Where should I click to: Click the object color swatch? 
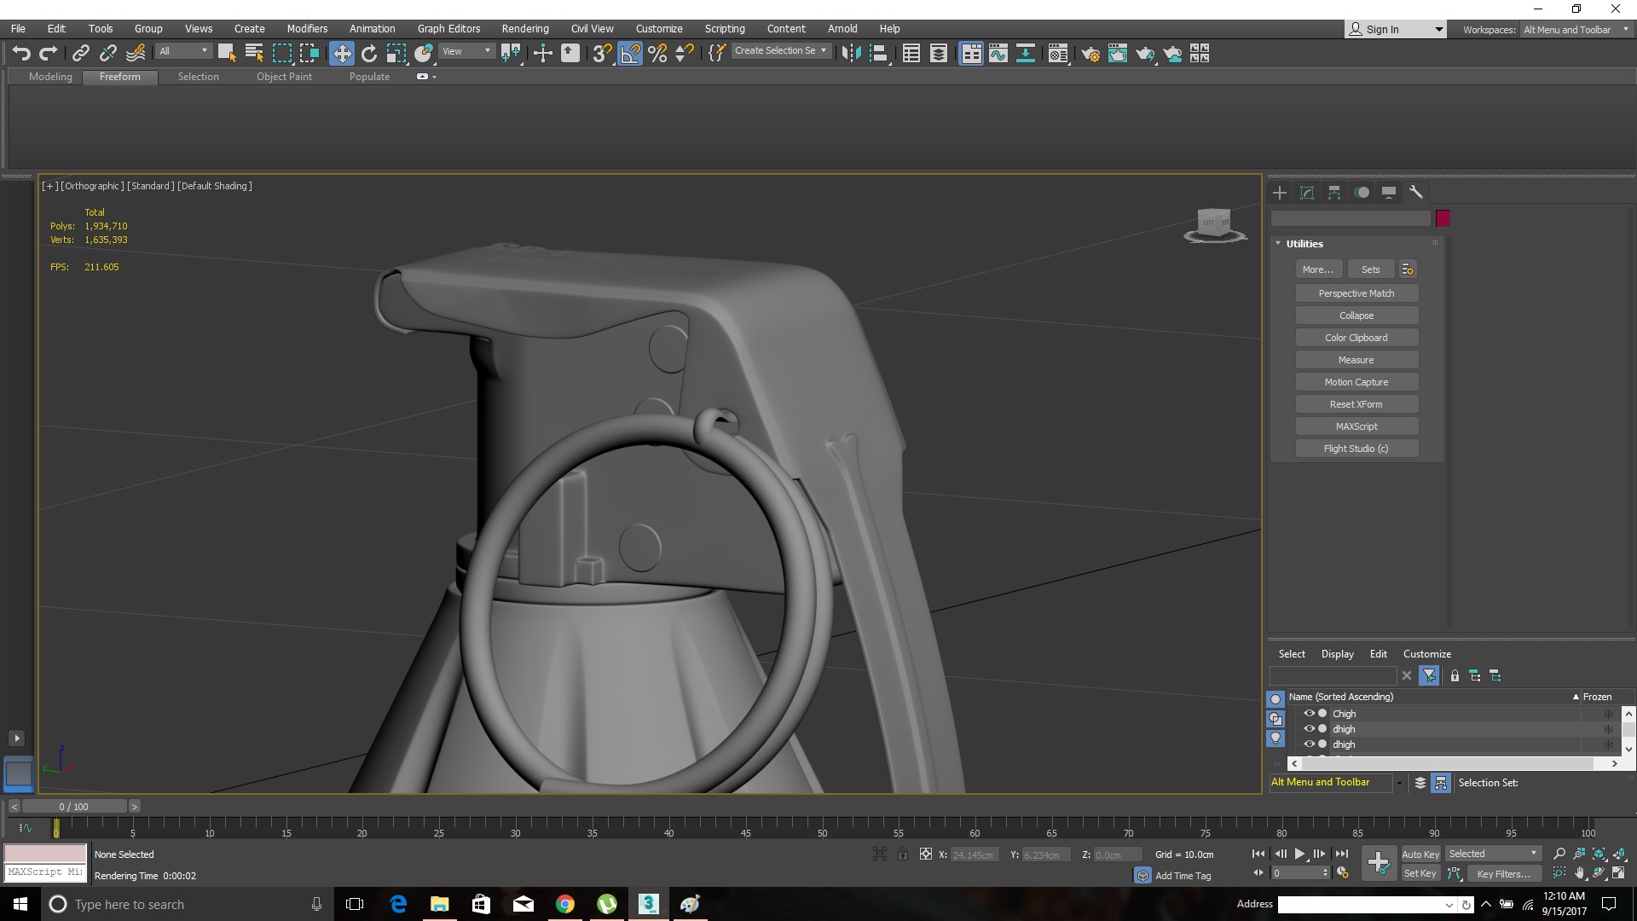pyautogui.click(x=1443, y=218)
